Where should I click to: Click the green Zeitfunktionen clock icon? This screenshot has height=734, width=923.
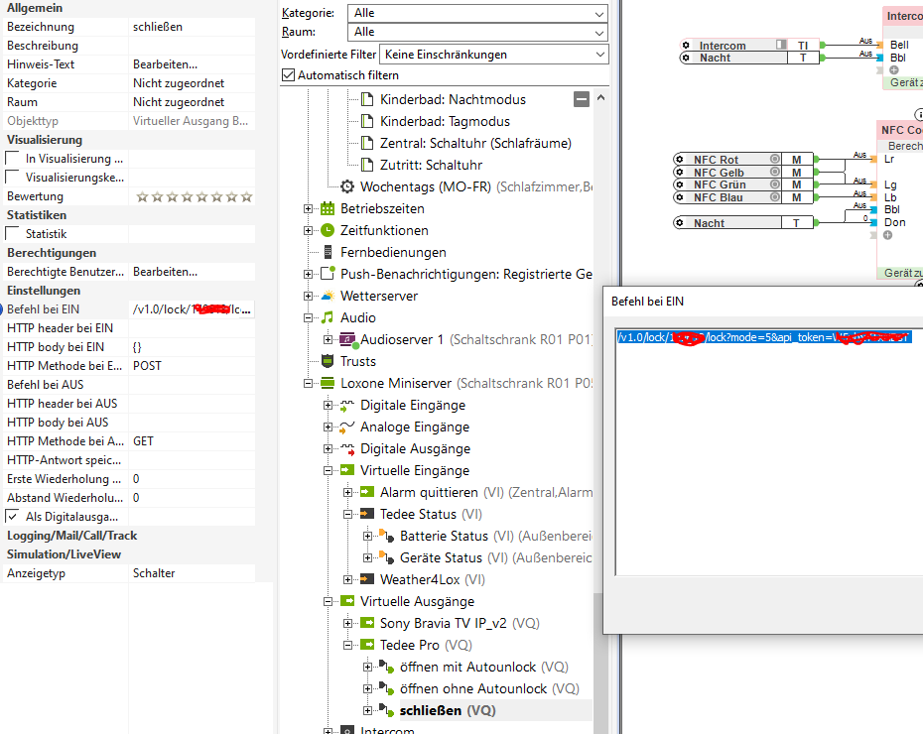click(328, 230)
